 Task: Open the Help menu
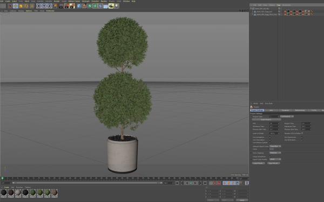coord(134,1)
